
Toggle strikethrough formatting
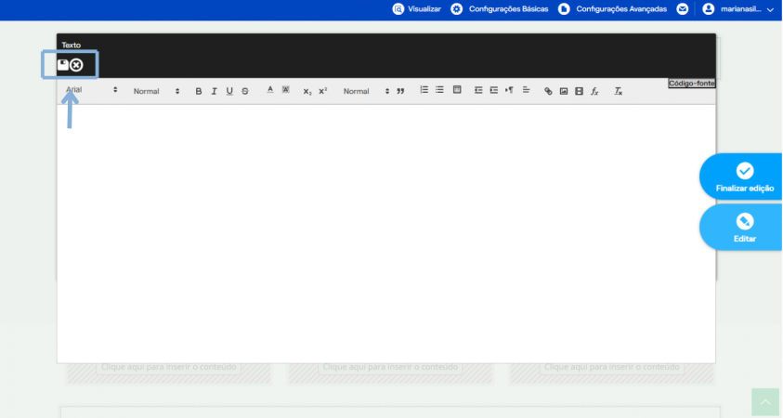coord(245,91)
